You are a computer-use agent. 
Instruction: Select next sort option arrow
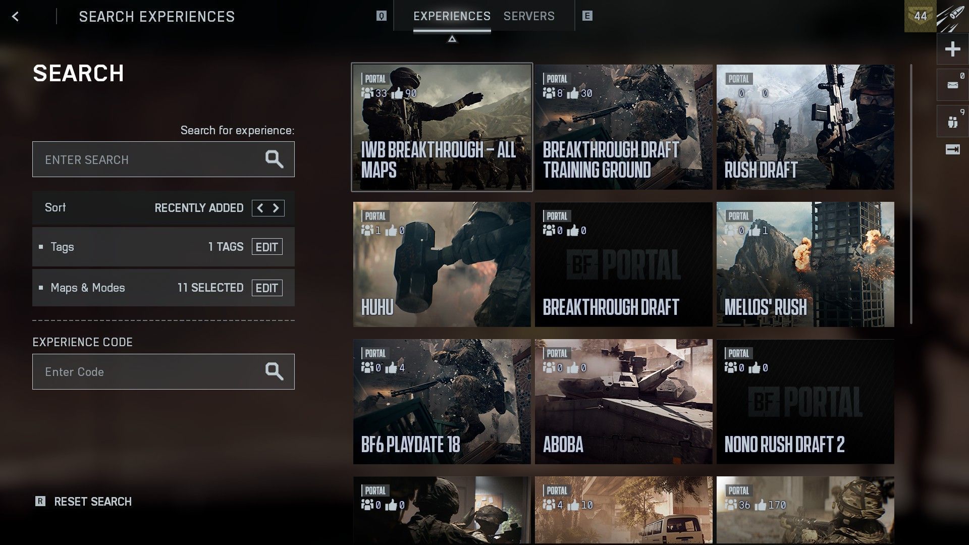(x=276, y=208)
